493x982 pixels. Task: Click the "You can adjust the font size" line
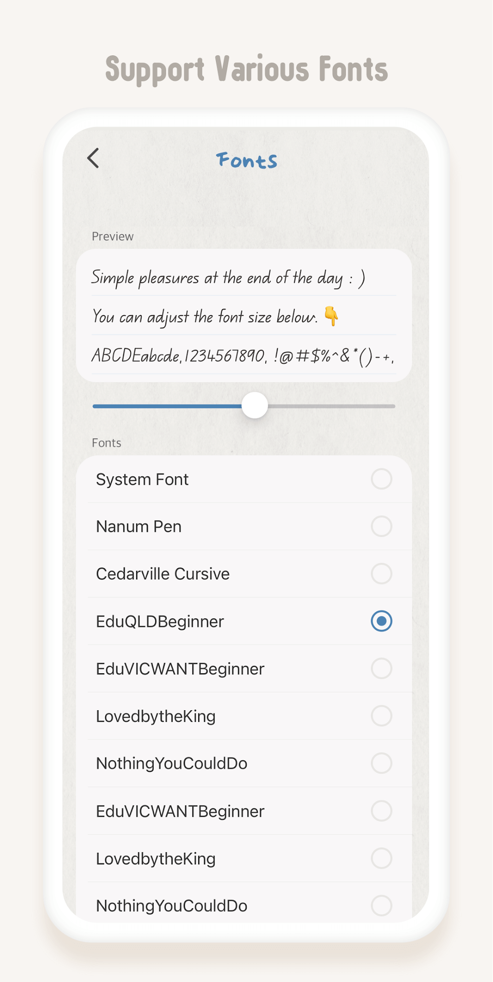(x=205, y=317)
